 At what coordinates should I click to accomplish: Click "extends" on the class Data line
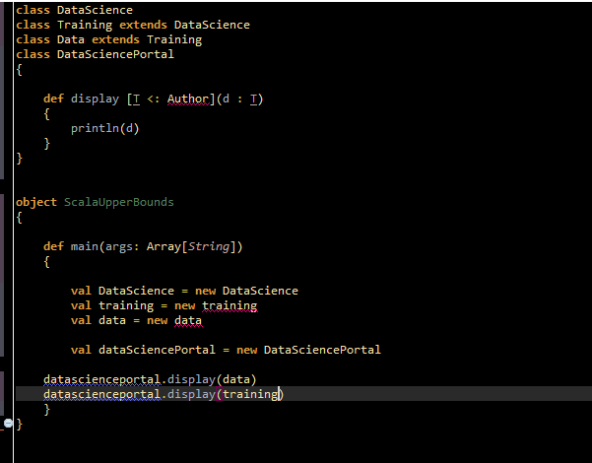[x=115, y=39]
